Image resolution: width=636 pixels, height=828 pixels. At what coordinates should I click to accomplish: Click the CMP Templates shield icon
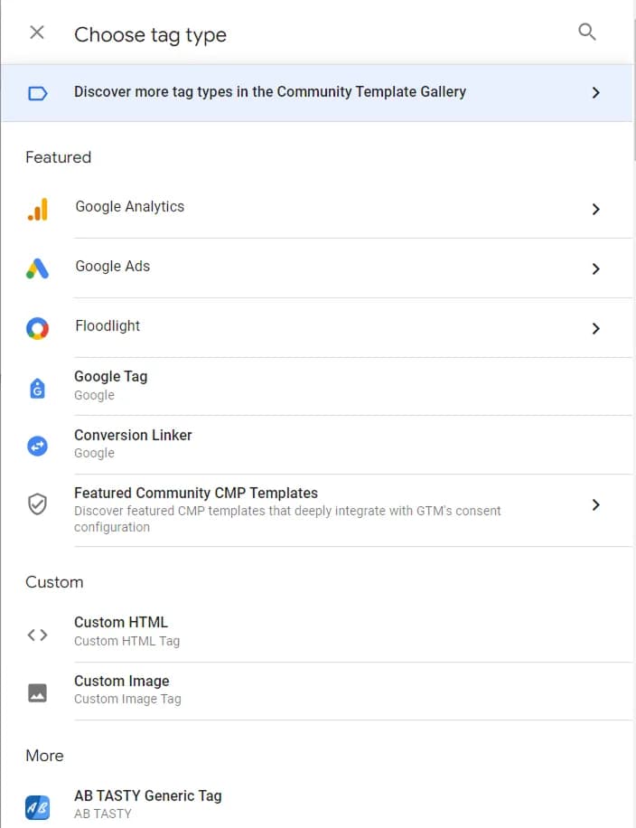tap(37, 504)
